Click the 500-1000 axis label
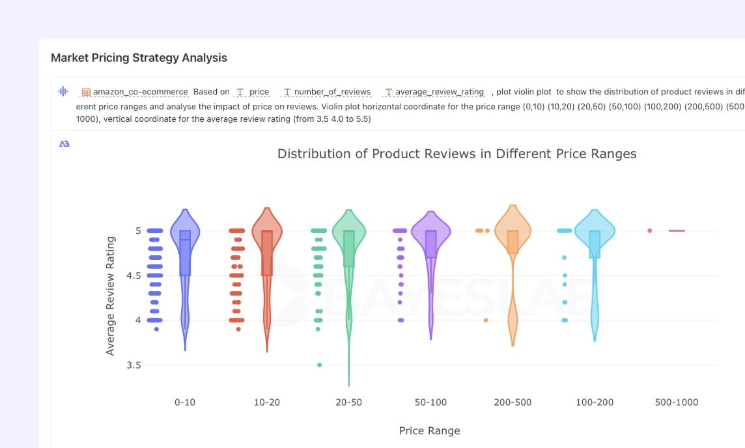Viewport: 745px width, 448px height. coord(675,402)
